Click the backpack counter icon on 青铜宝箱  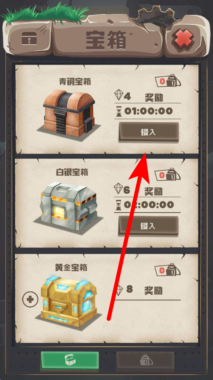click(x=168, y=80)
